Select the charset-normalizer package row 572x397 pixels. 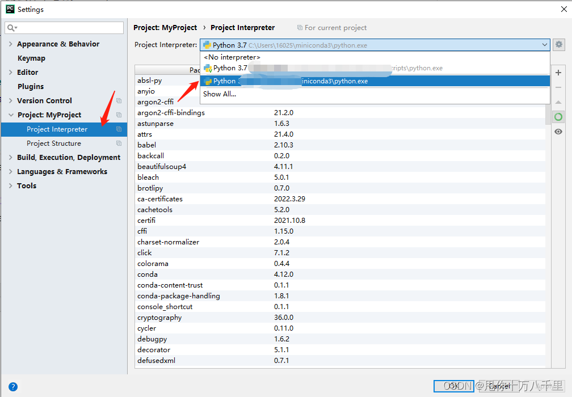[340, 242]
